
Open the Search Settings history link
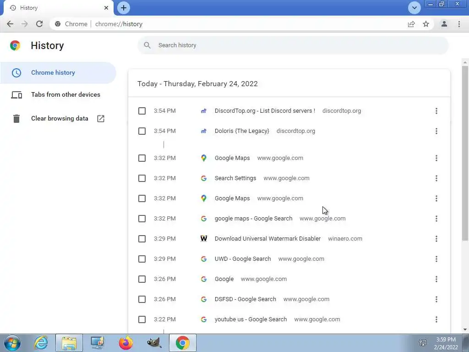tap(235, 178)
